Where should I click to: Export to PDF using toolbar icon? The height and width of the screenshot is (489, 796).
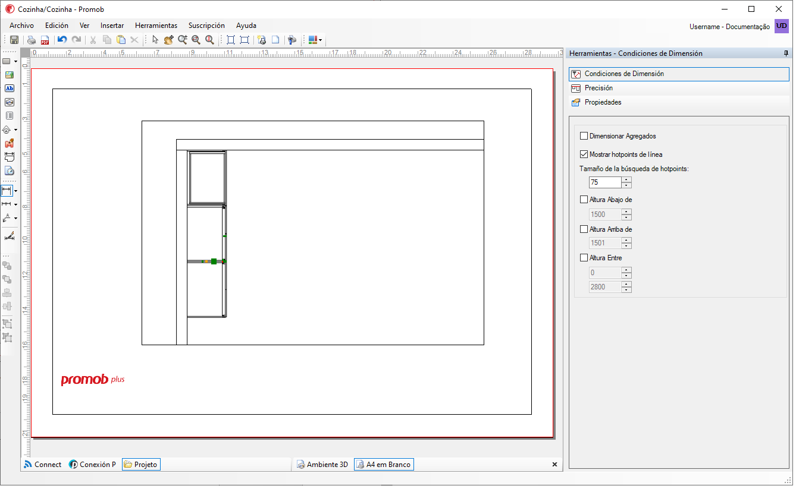click(45, 40)
